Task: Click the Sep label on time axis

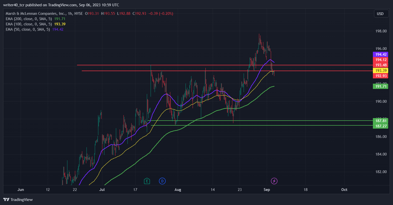Action: (267, 190)
